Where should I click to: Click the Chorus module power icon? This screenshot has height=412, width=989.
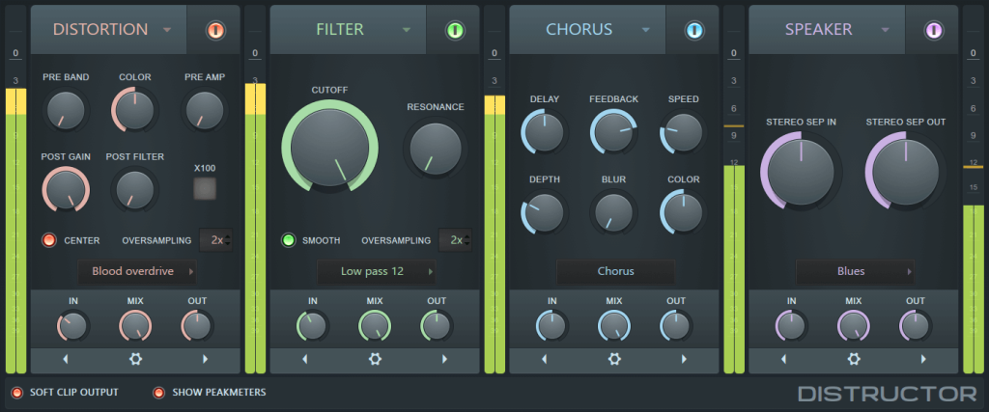coord(694,30)
